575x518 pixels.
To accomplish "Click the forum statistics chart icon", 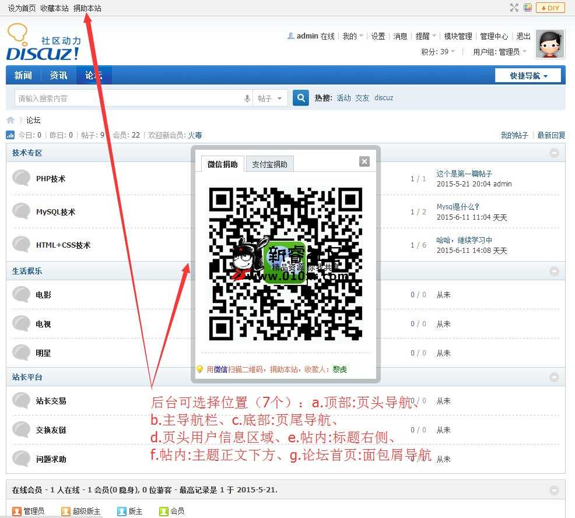I will click(x=10, y=135).
